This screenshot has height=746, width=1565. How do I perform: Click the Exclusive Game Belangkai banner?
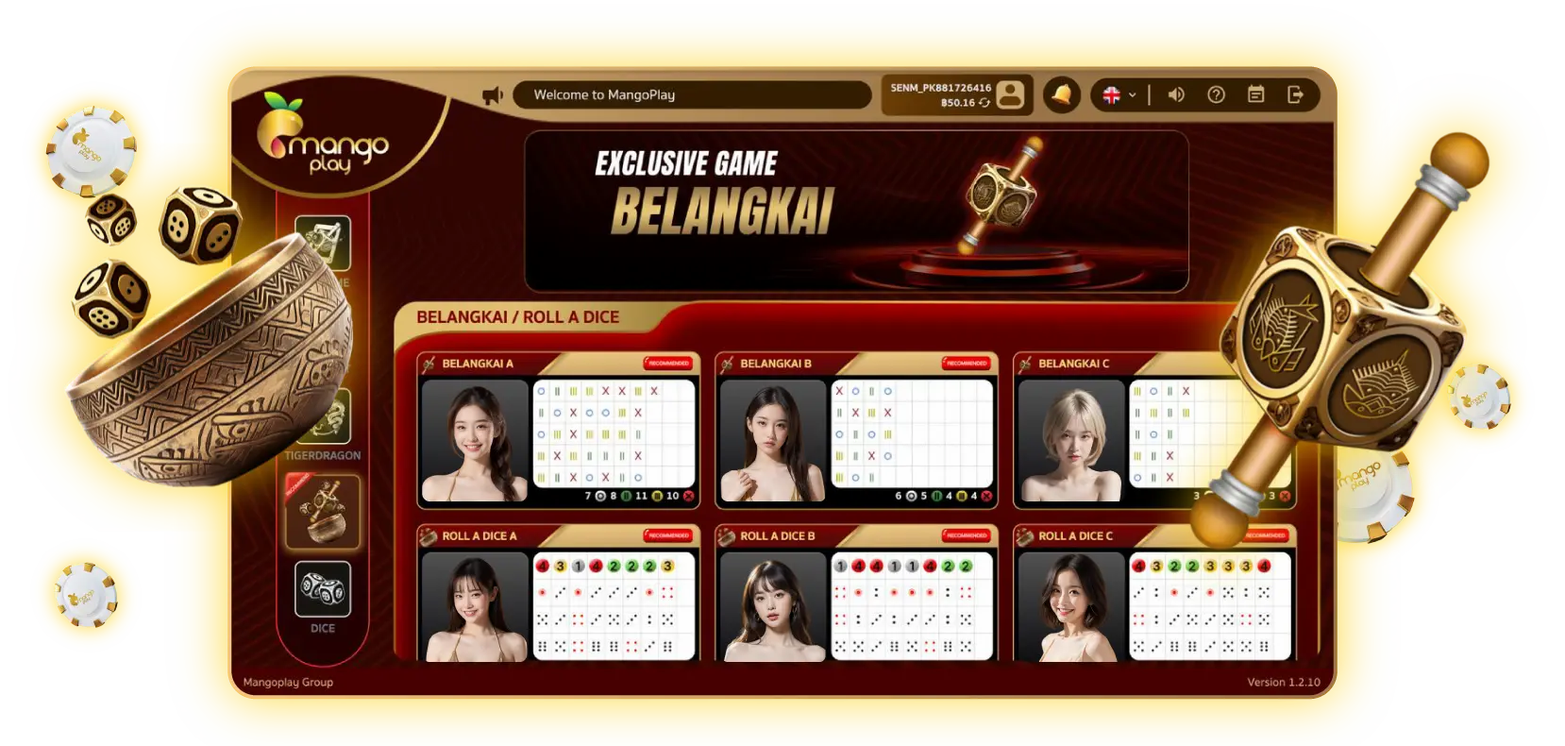856,212
